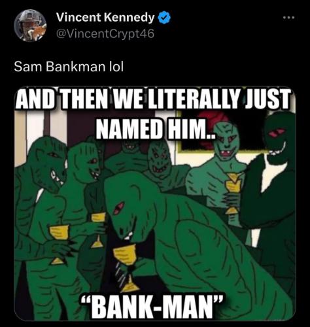Click the center lizard's red eye

coord(118,207)
